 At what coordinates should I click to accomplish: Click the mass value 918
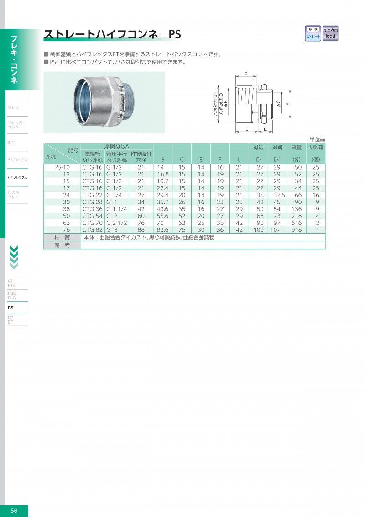pyautogui.click(x=297, y=230)
